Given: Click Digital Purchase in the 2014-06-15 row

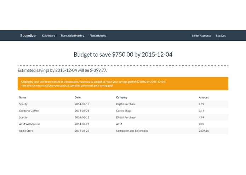Looking at the screenshot, I should [x=126, y=117].
